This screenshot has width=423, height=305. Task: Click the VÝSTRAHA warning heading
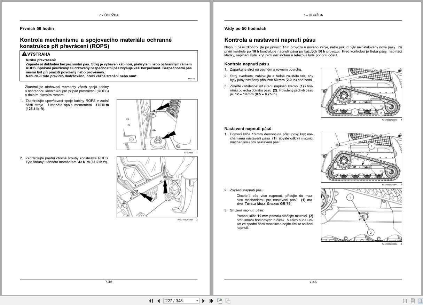(x=36, y=54)
